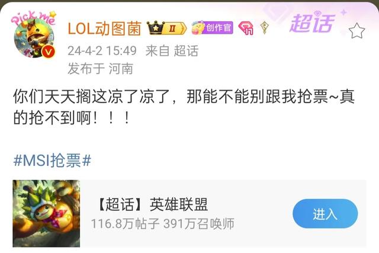The width and height of the screenshot is (379, 253).
Task: Open the LOL动图菌 profile avatar
Action: (34, 39)
